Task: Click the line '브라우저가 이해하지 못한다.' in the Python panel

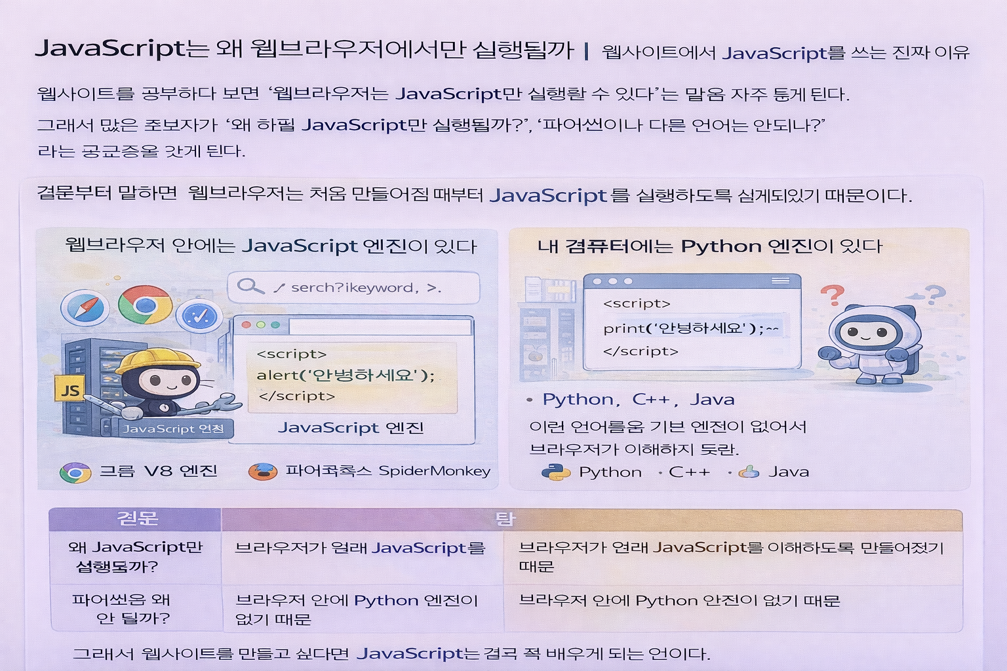Action: point(634,450)
